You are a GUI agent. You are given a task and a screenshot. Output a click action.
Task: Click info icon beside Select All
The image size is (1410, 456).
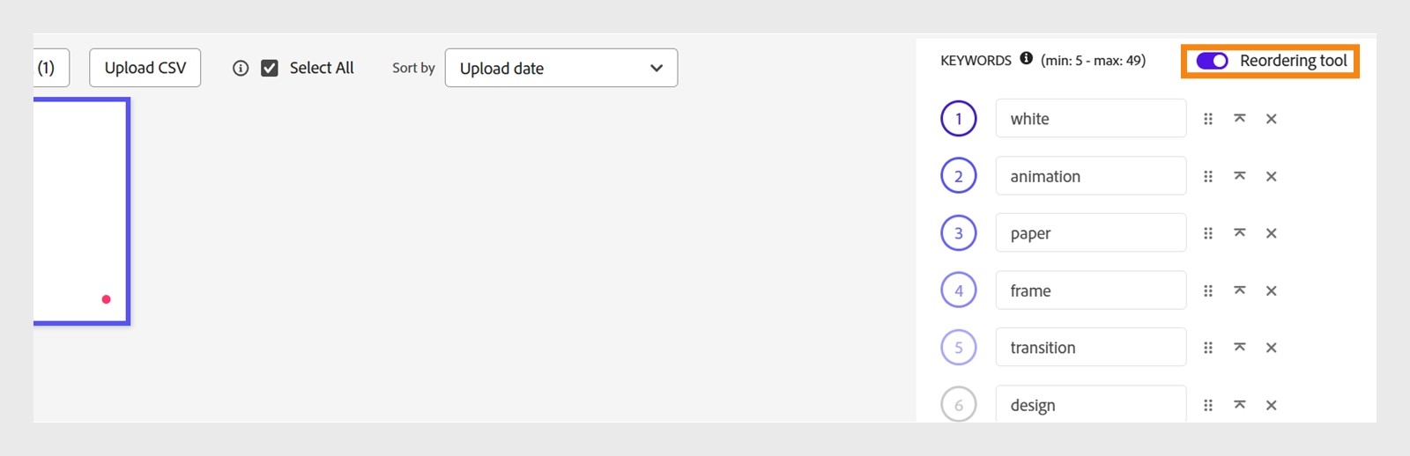point(241,68)
